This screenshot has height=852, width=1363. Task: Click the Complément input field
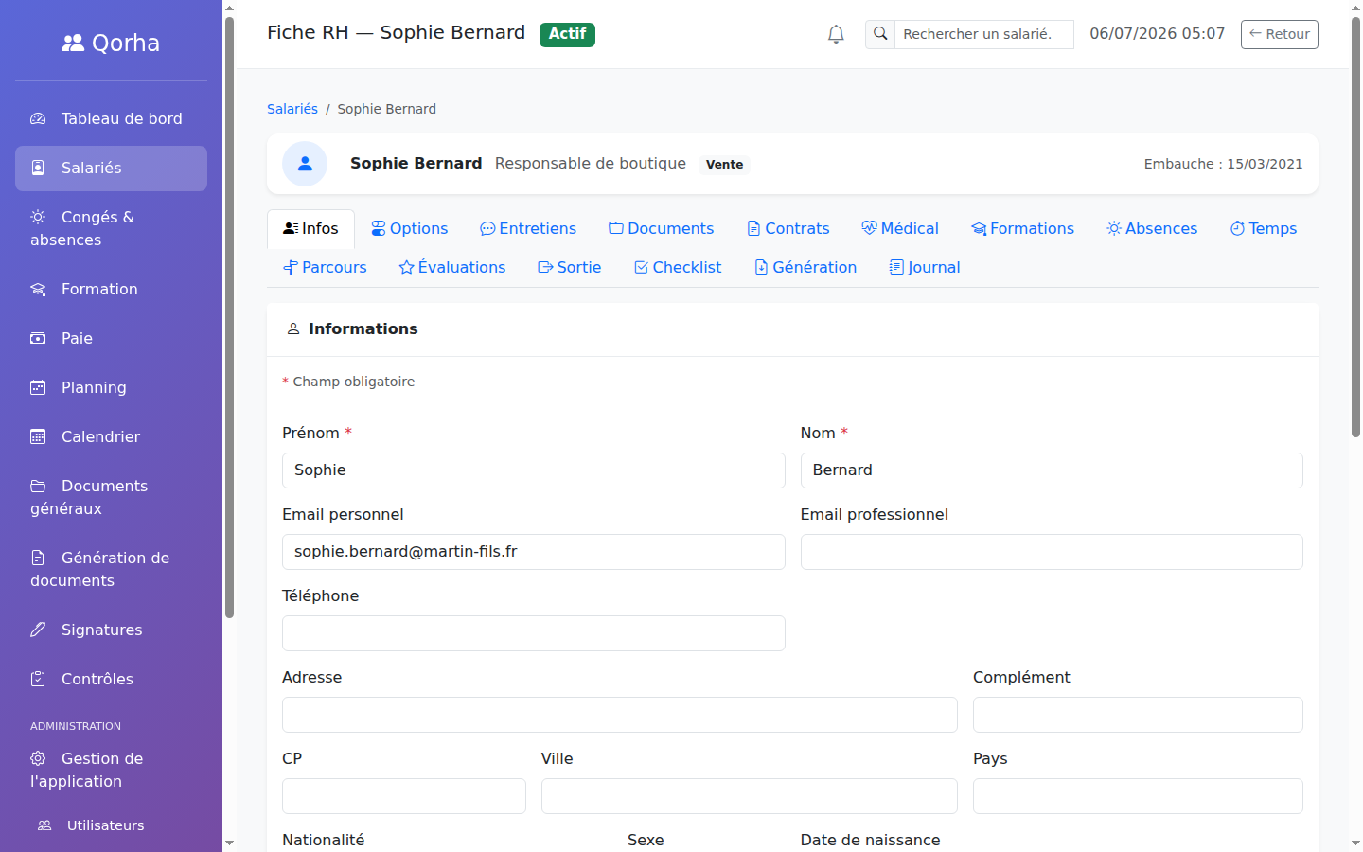[x=1138, y=715]
